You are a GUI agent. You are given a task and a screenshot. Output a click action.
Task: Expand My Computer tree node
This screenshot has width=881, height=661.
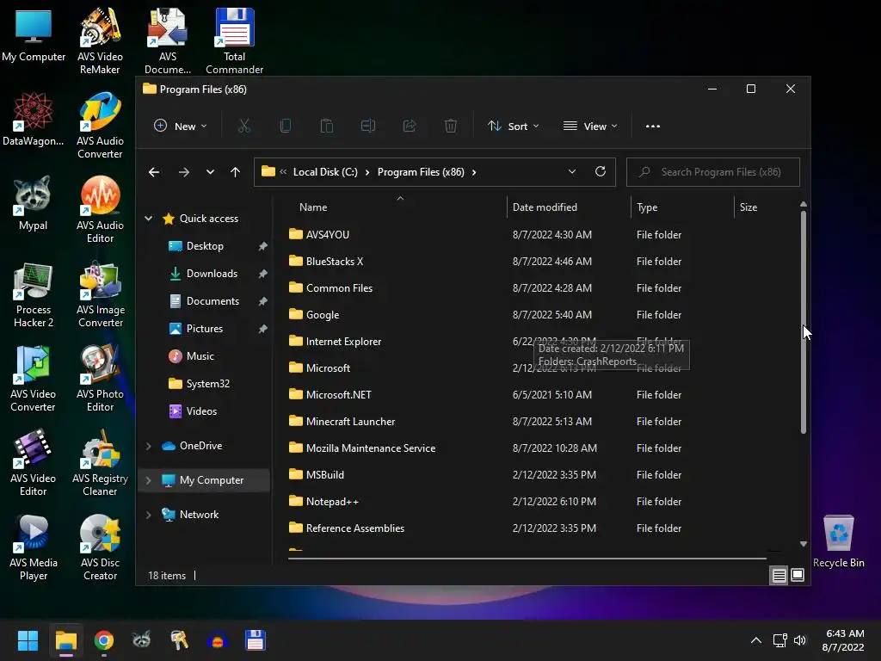(148, 480)
